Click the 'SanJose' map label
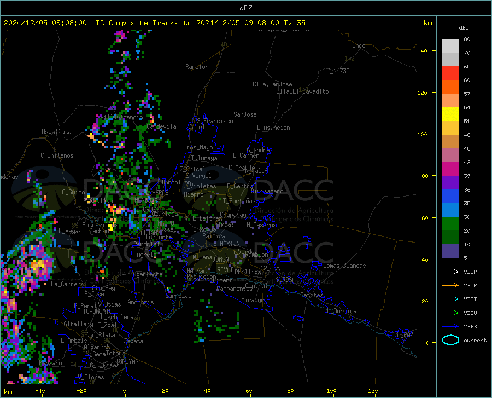 245,114
